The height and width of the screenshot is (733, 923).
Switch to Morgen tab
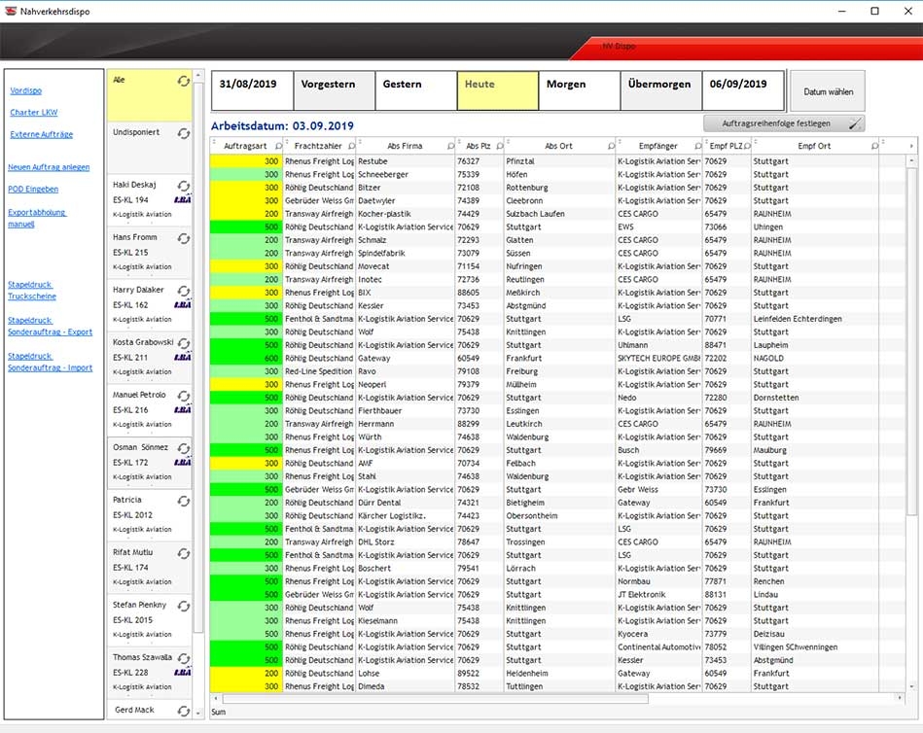[580, 90]
